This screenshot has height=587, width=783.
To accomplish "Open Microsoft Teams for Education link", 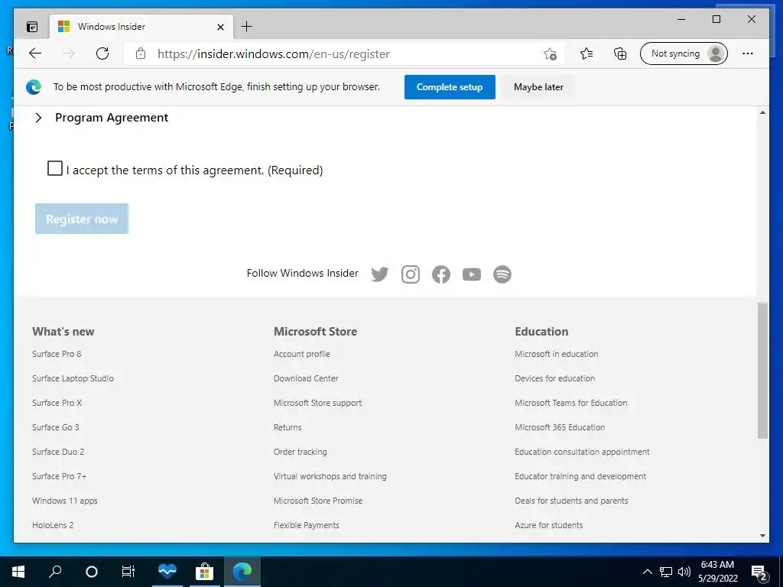I will 570,403.
